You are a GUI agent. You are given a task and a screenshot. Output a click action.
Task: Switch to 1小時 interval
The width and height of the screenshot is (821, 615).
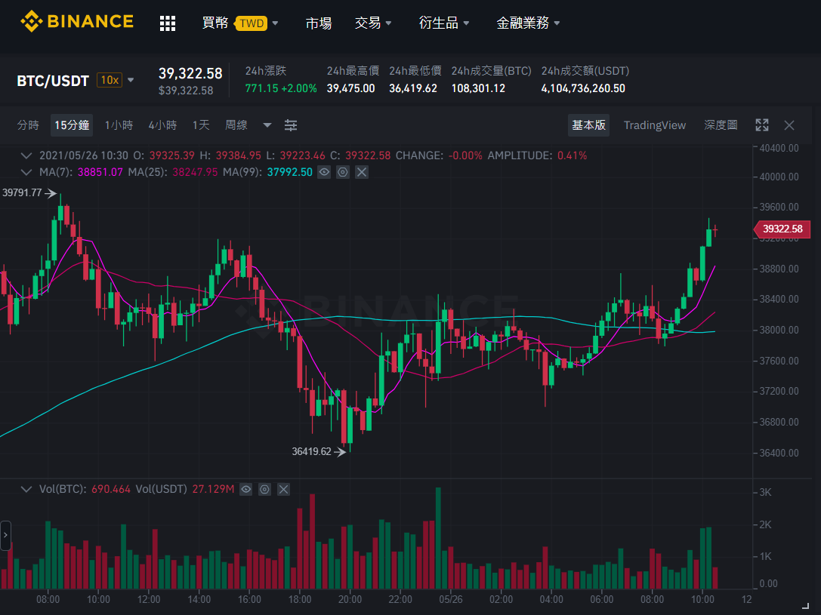click(119, 125)
